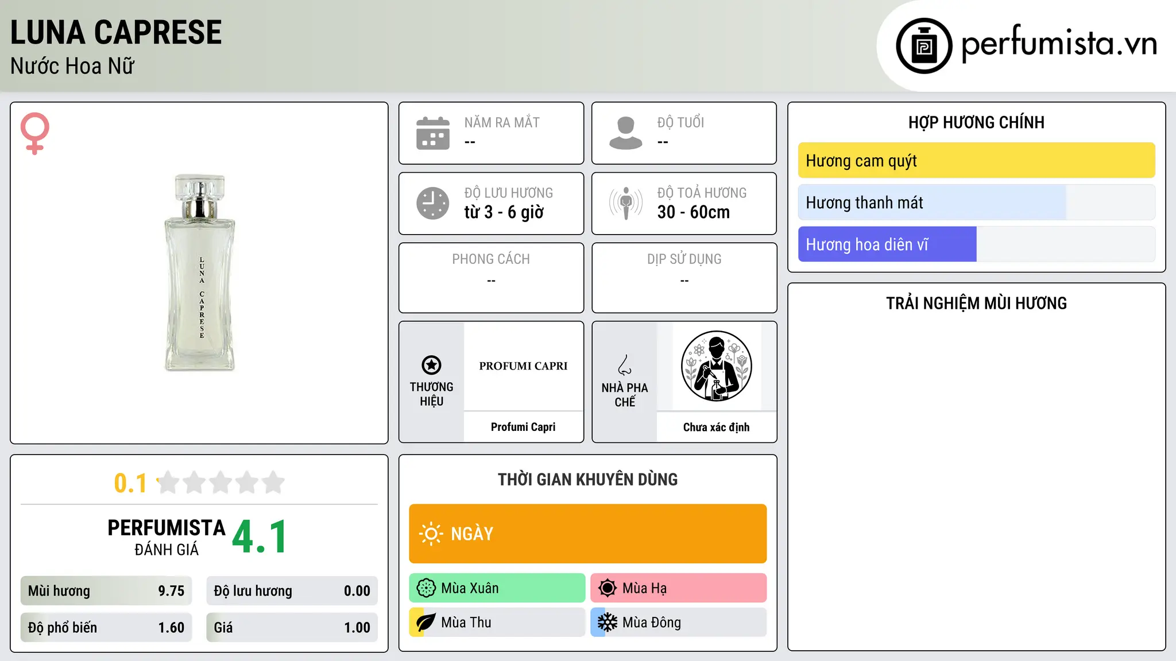This screenshot has width=1176, height=661.
Task: Select the Profumi Capri brand name
Action: point(523,427)
